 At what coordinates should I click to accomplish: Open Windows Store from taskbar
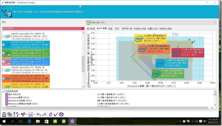point(47,121)
